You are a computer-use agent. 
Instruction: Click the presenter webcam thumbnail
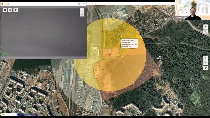tap(193, 10)
